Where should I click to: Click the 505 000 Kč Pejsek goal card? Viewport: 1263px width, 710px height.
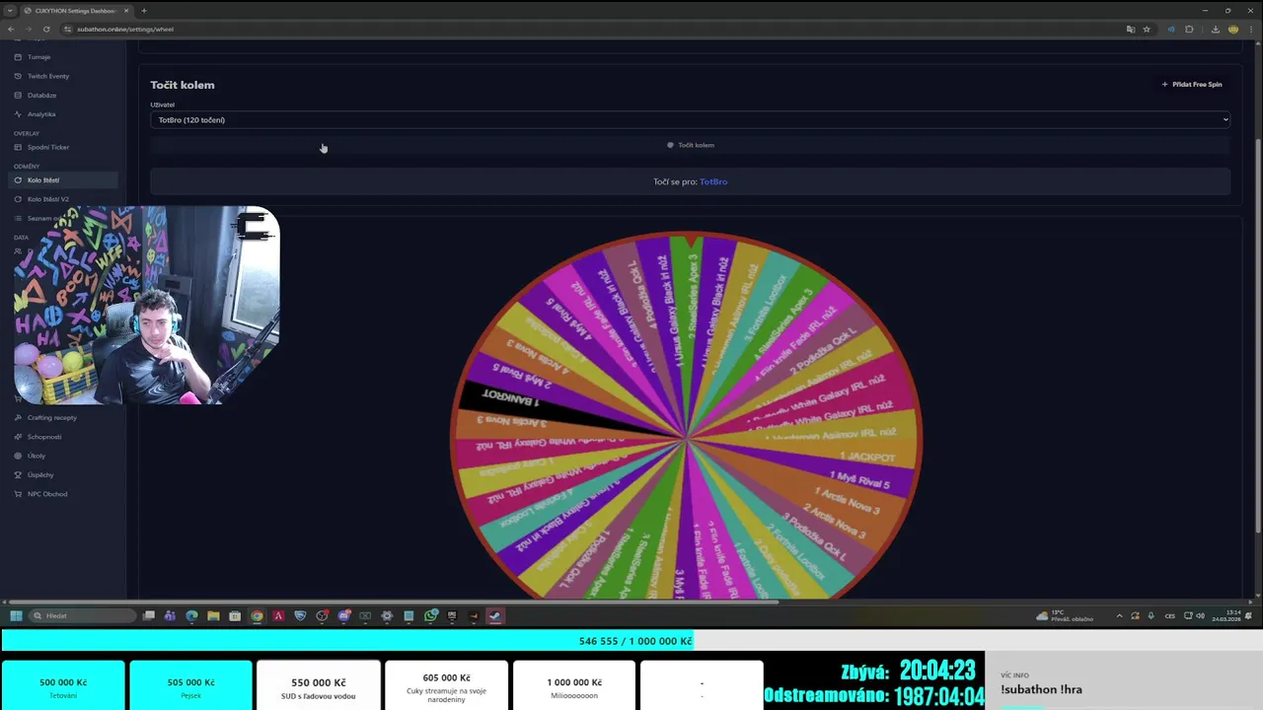[190, 686]
